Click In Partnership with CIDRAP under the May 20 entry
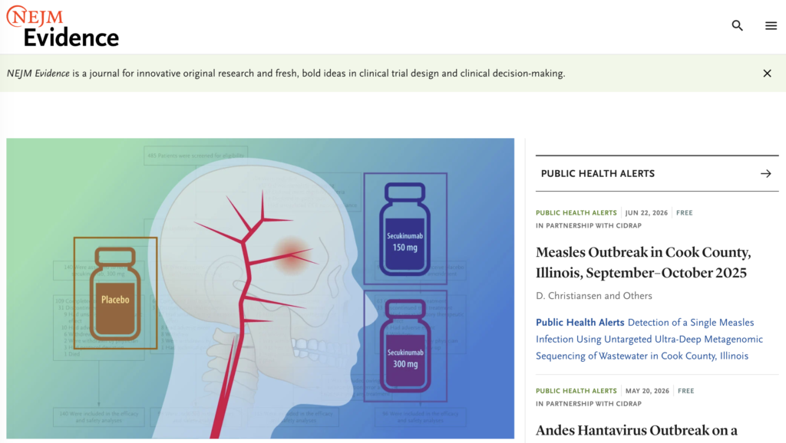 coord(589,404)
